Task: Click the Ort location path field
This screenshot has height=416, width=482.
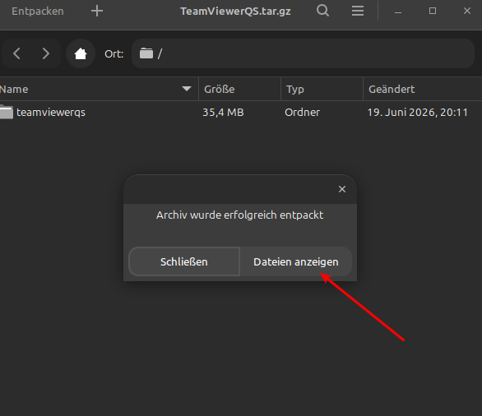Action: [303, 53]
